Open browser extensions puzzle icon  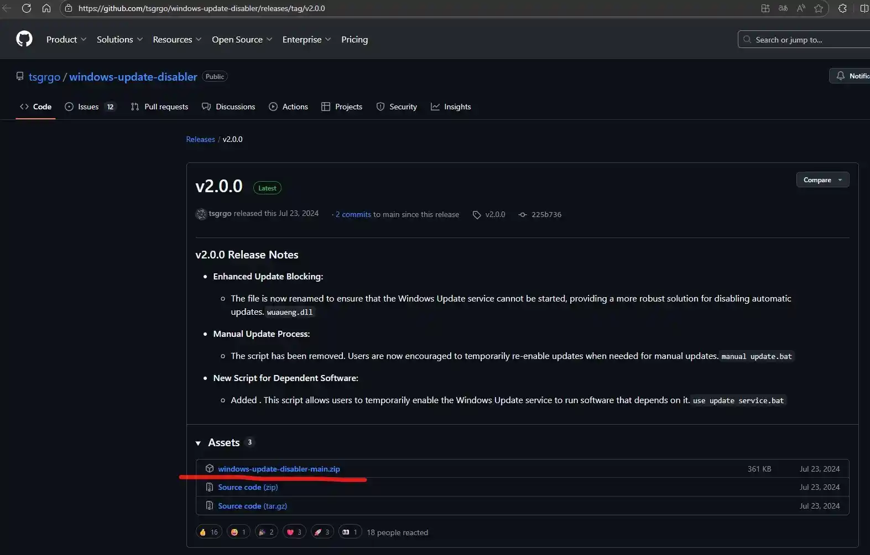pyautogui.click(x=842, y=8)
